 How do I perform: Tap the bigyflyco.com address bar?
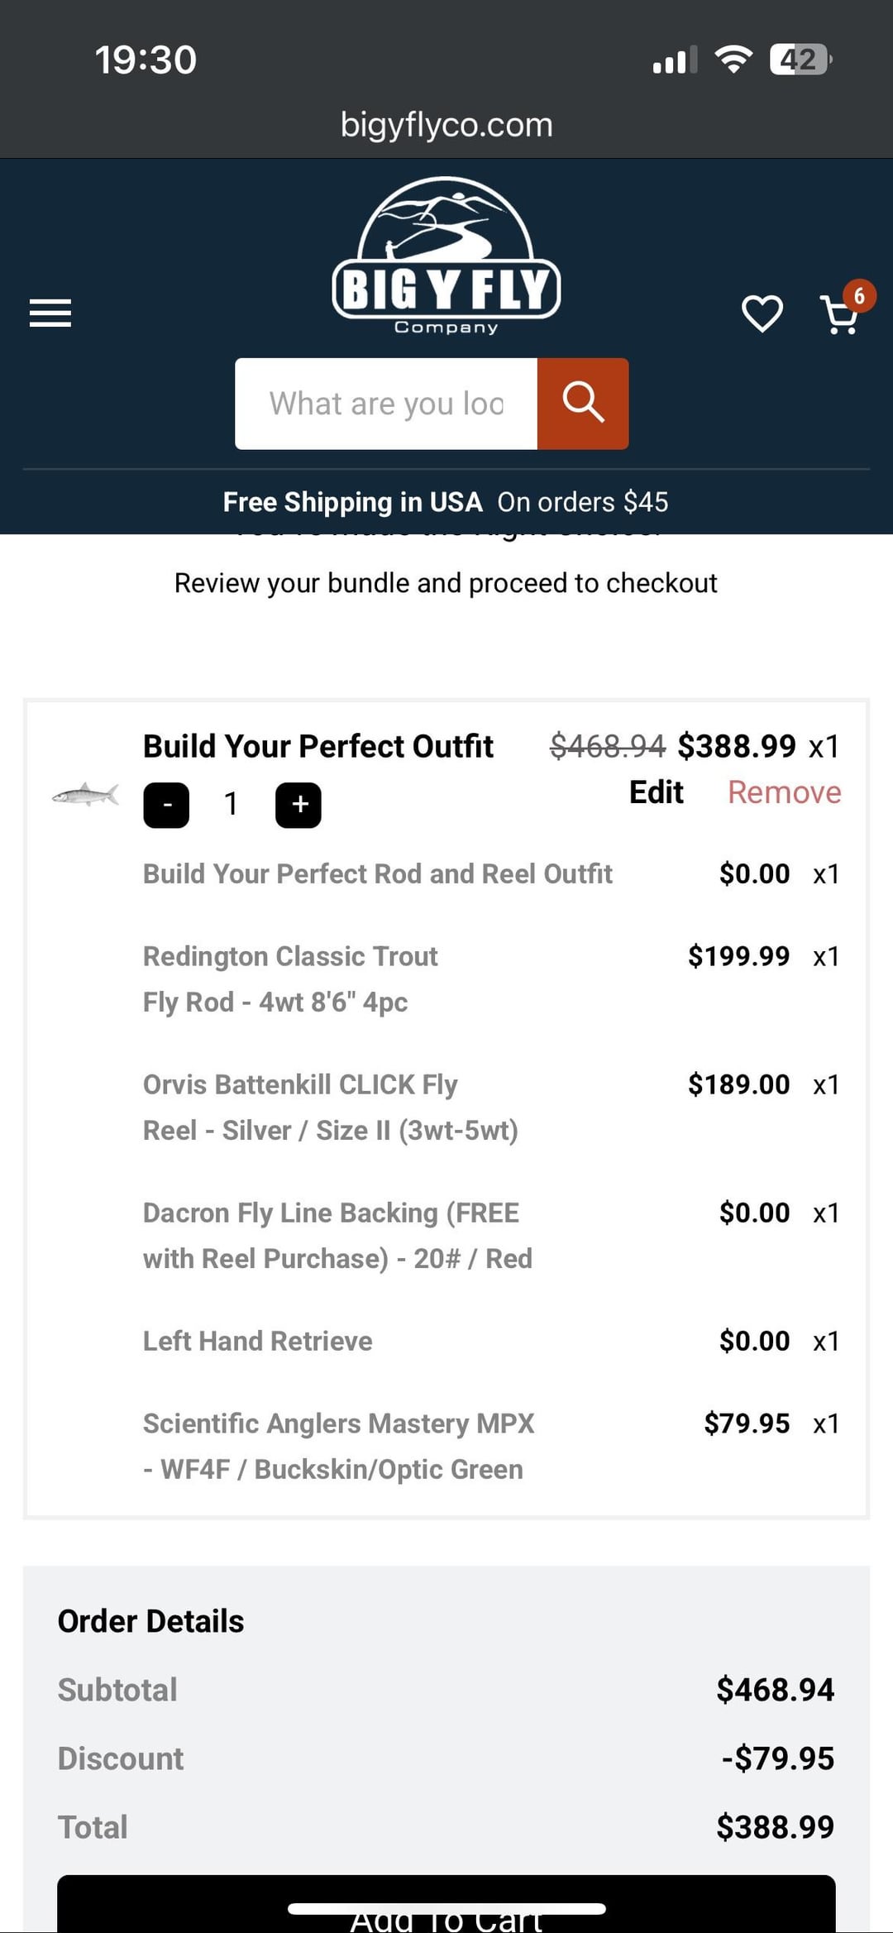pyautogui.click(x=446, y=125)
